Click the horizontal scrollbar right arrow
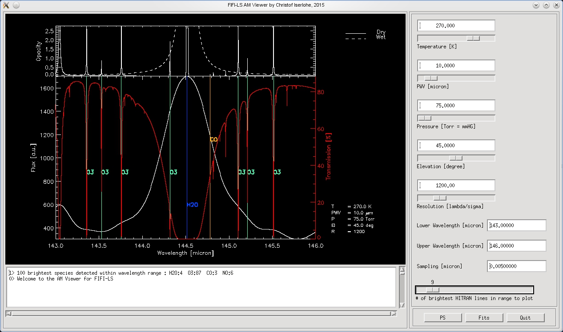563x332 pixels. (x=393, y=314)
